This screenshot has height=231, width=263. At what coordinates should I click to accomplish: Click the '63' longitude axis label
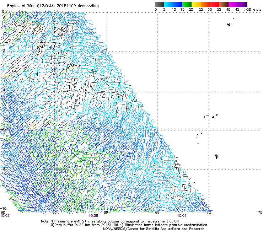pyautogui.click(x=54, y=213)
